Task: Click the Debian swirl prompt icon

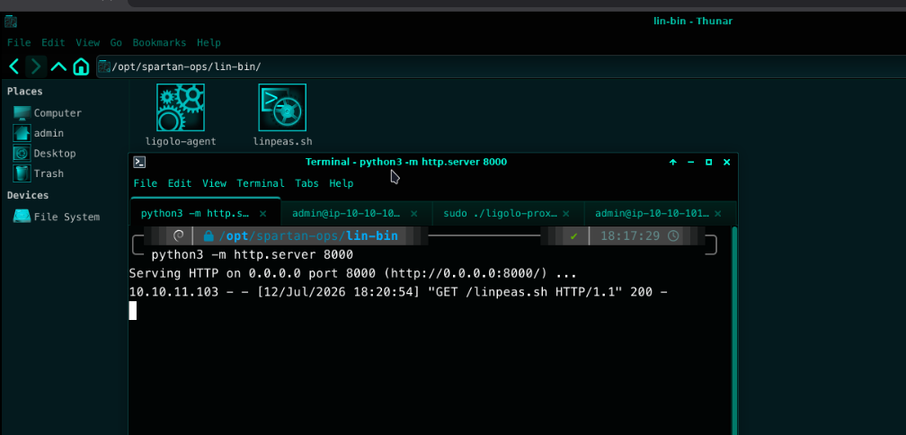Action: click(179, 235)
